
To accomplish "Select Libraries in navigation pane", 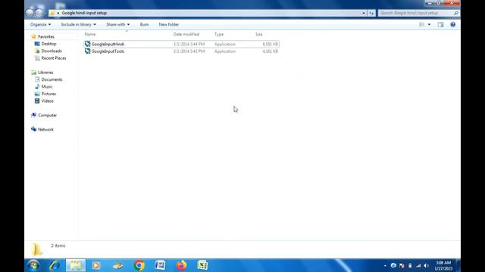I will pyautogui.click(x=45, y=73).
